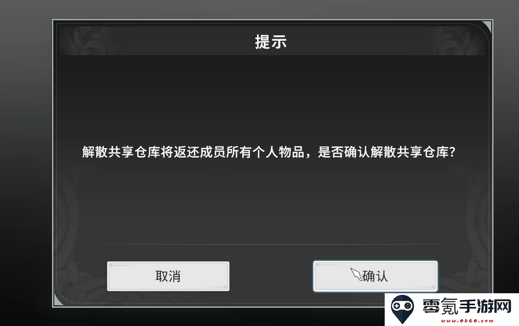Image resolution: width=519 pixels, height=326 pixels.
Task: Select the gamepad pin logo icon
Action: (x=402, y=309)
